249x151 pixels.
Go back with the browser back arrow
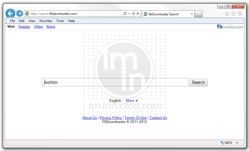[x=10, y=14]
